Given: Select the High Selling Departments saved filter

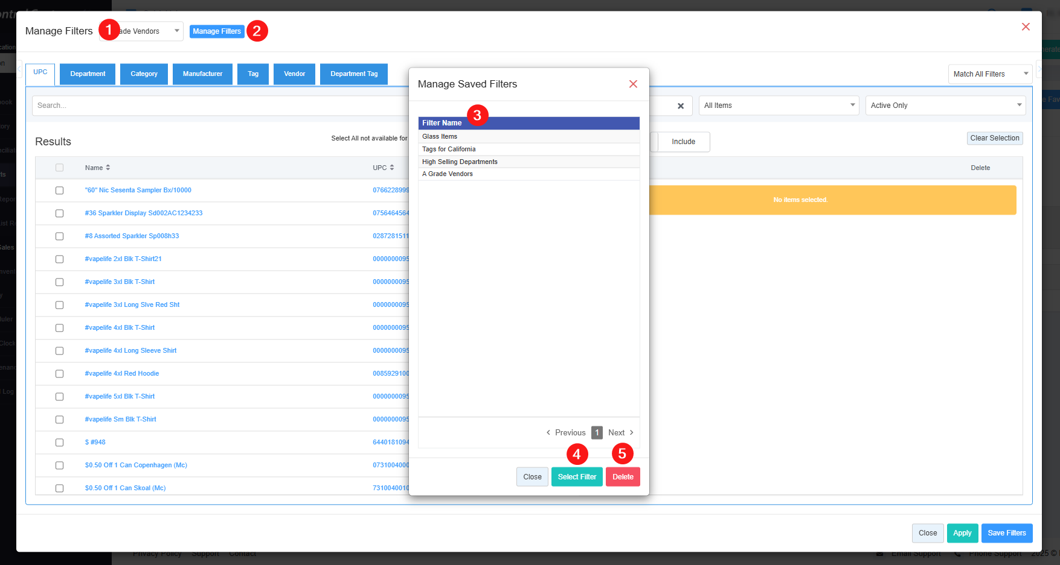Looking at the screenshot, I should coord(528,162).
